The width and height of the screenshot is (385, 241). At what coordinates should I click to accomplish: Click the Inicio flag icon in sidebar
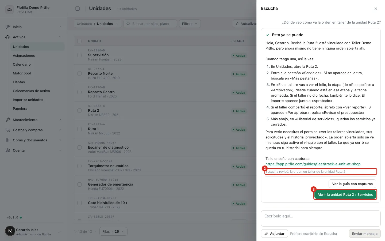pyautogui.click(x=8, y=27)
